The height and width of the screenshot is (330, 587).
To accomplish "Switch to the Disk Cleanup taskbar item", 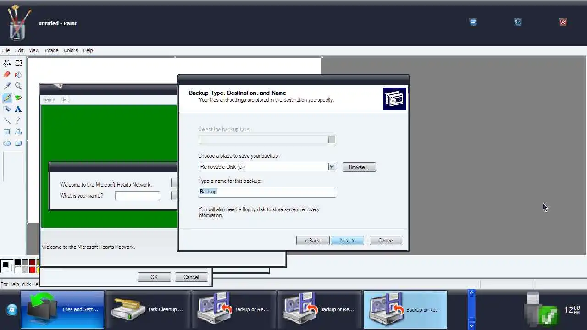I will pos(148,309).
